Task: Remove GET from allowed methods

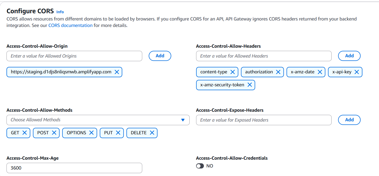Action: (x=25, y=133)
